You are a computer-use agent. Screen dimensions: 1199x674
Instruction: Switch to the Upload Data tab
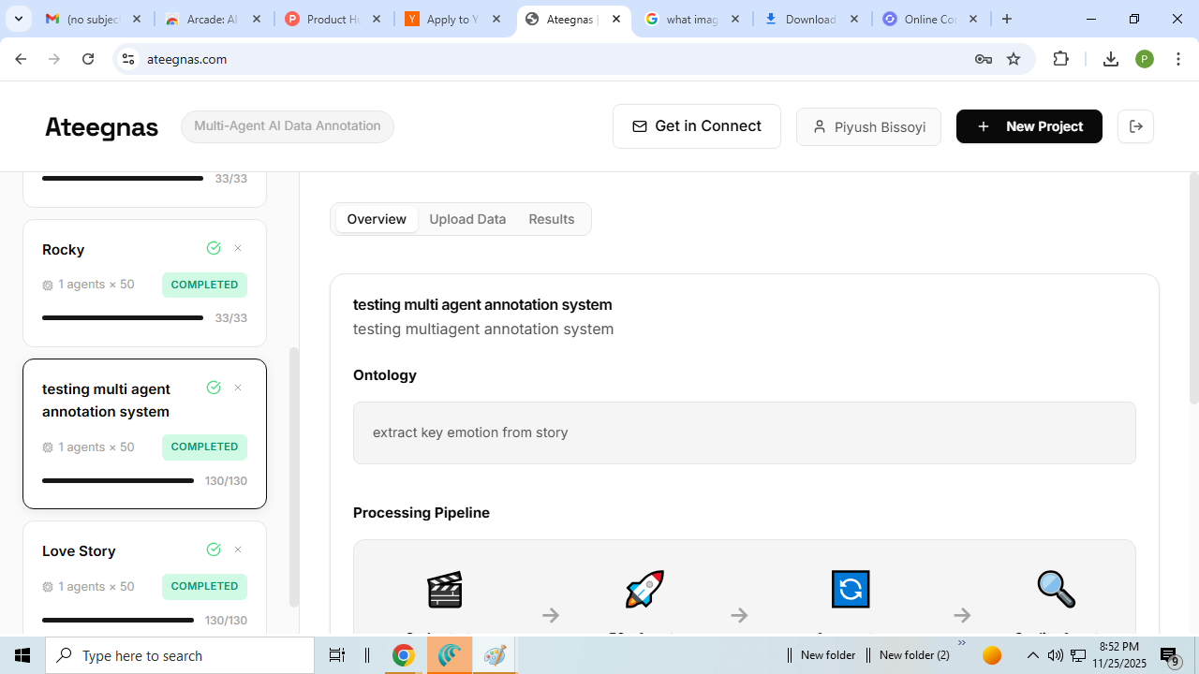pyautogui.click(x=467, y=219)
